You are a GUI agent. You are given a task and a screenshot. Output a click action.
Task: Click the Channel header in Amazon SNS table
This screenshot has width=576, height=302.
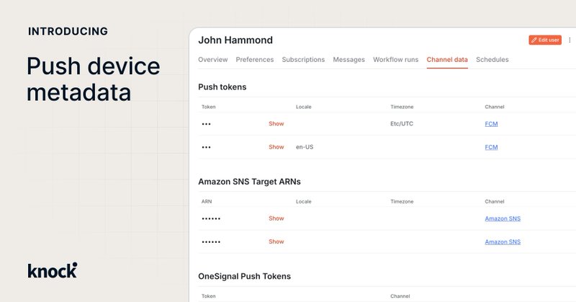495,201
